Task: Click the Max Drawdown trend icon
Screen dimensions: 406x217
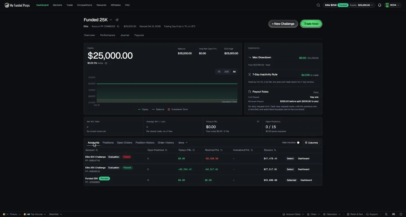Action: (x=249, y=58)
